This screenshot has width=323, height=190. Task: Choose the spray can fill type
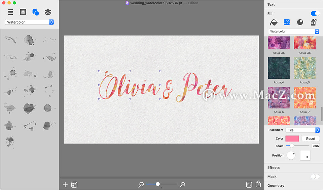point(314,22)
